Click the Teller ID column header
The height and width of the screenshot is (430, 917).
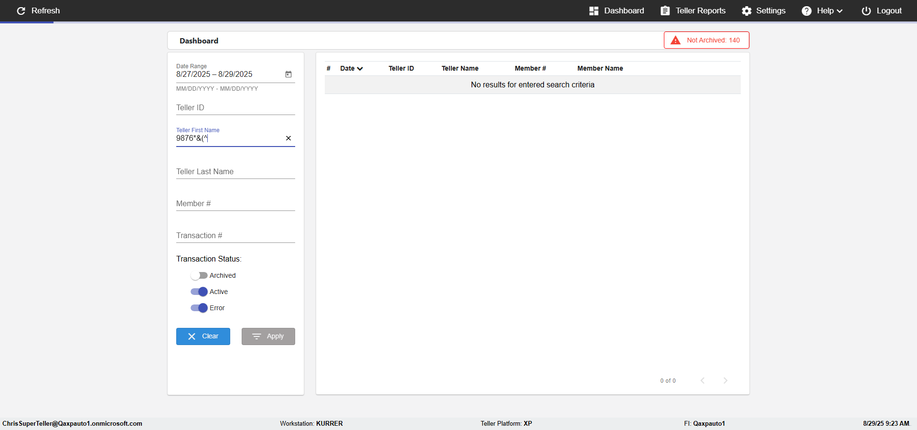pyautogui.click(x=401, y=68)
